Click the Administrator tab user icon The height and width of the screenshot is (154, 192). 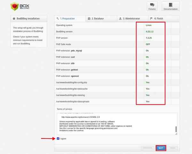[120, 18]
